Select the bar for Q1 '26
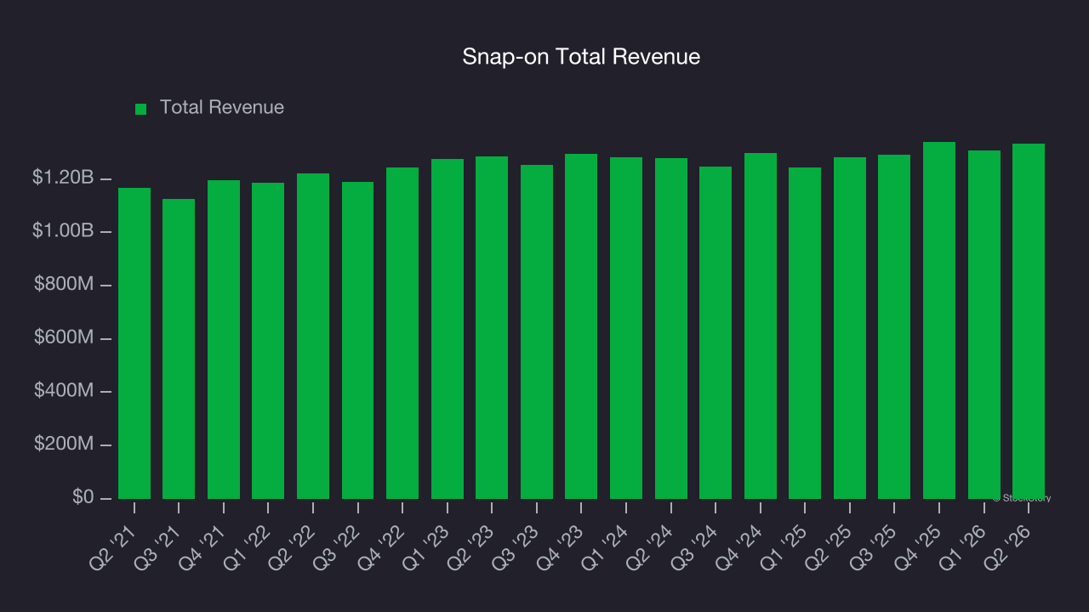This screenshot has height=612, width=1089. click(984, 325)
